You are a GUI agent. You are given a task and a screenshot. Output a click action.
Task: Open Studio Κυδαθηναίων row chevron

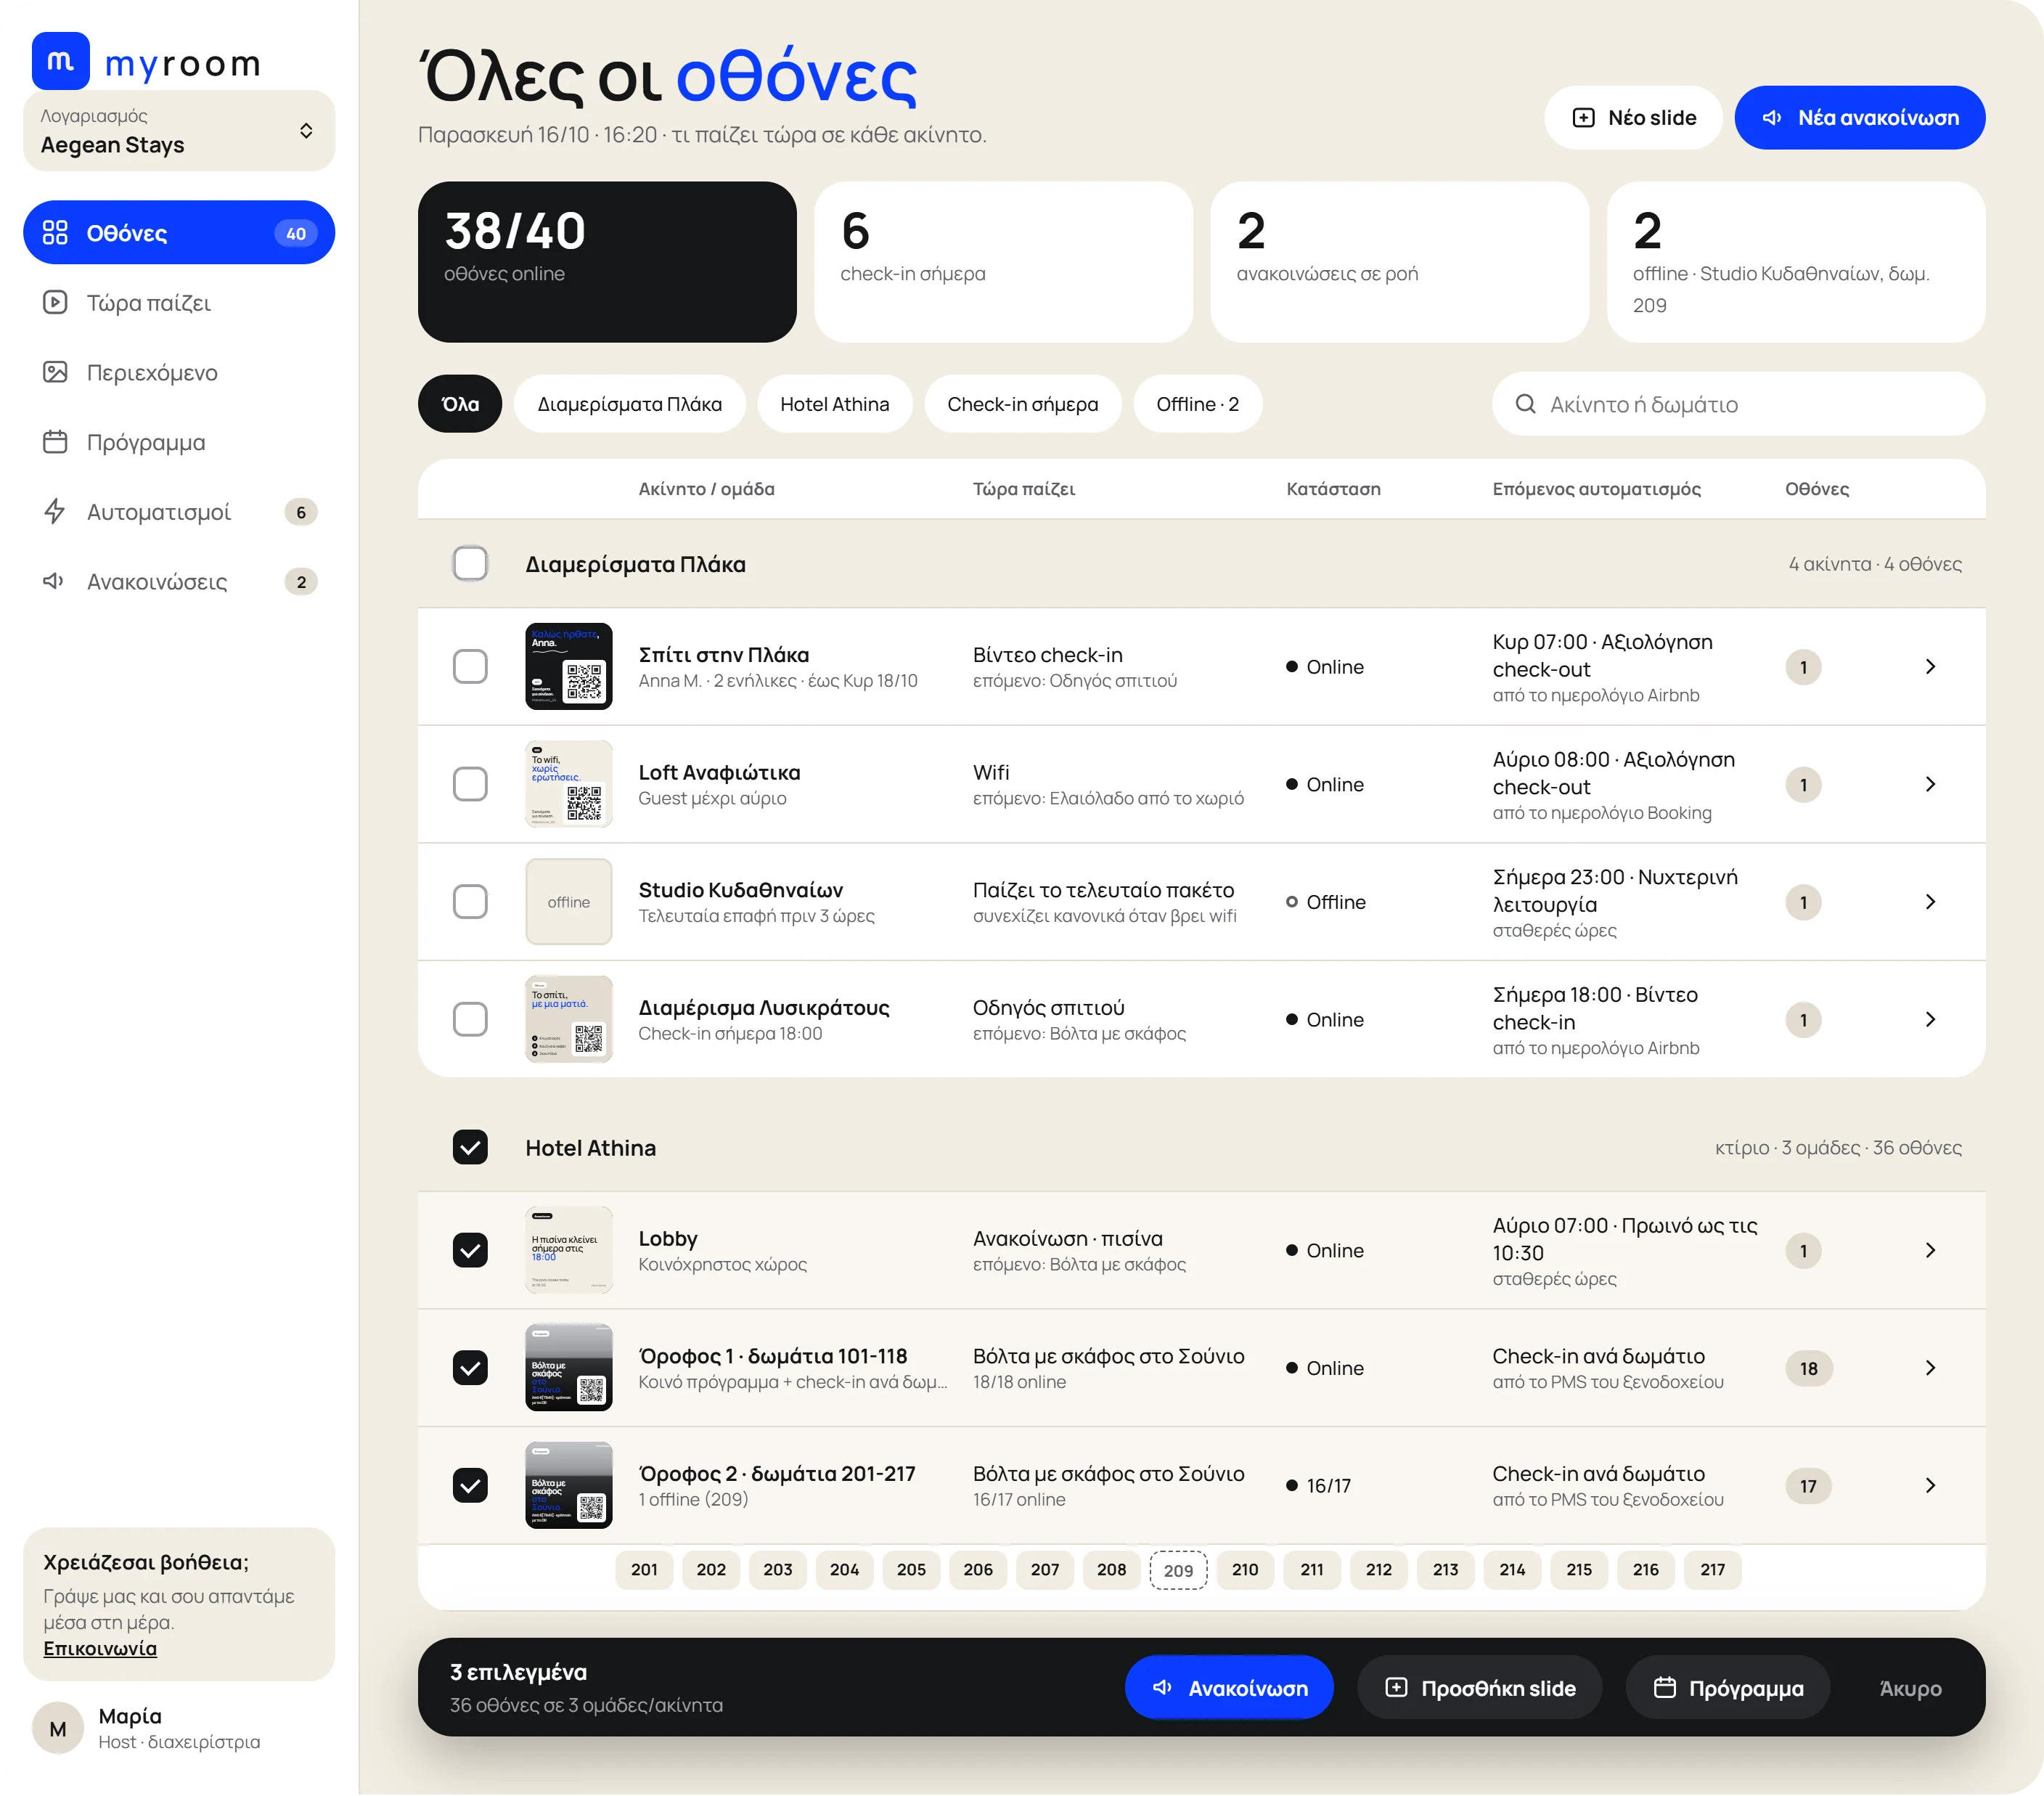[1930, 902]
